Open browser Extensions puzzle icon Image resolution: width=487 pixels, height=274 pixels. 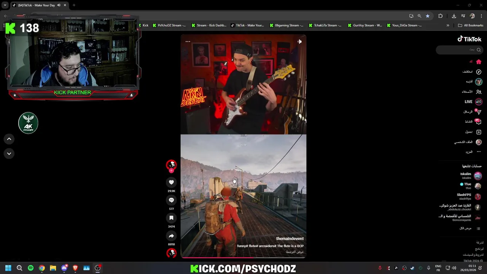pyautogui.click(x=440, y=16)
